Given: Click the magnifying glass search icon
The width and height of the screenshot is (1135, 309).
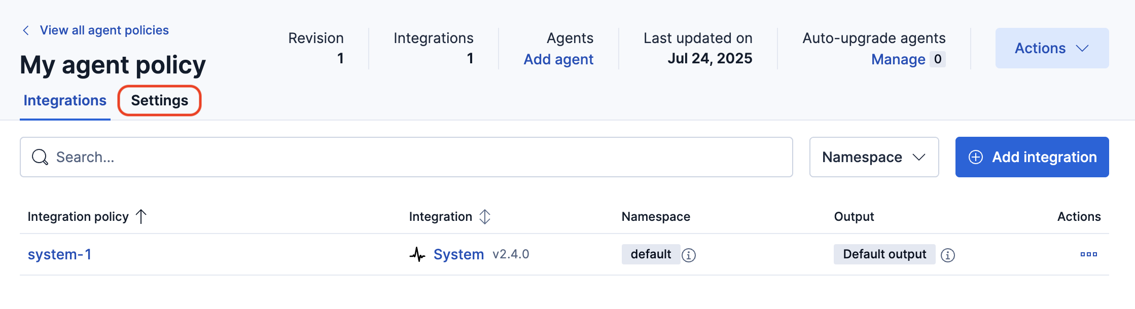Looking at the screenshot, I should click(40, 157).
